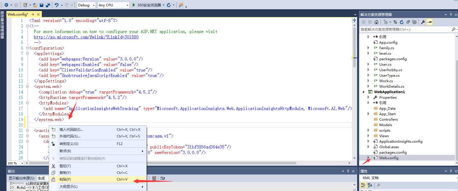Click the property pages wrench in Properties panel
458x191 pixels.
pos(378,185)
